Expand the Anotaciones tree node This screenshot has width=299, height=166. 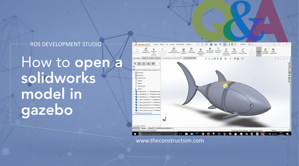[x=133, y=78]
